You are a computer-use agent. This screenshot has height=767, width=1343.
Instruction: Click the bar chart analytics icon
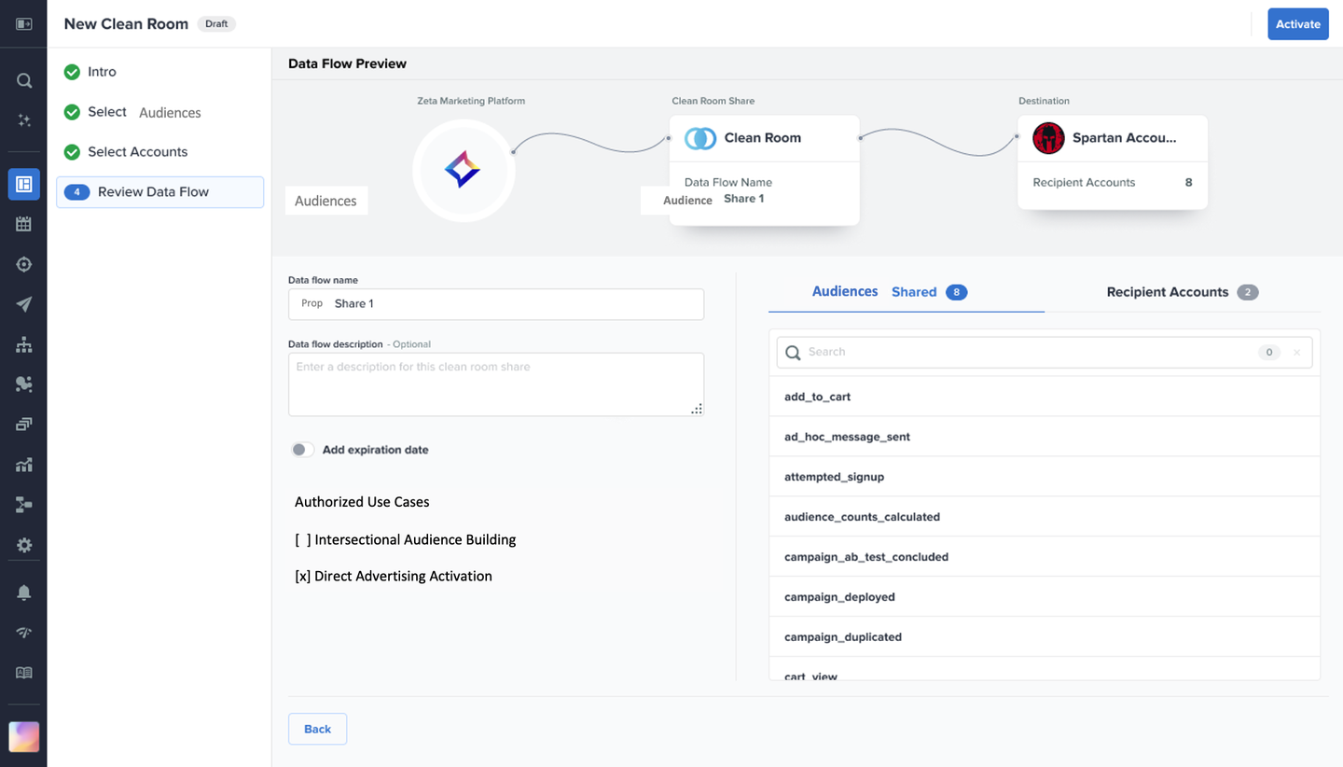(24, 465)
